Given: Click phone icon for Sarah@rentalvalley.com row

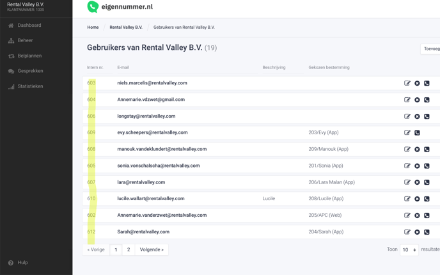Looking at the screenshot, I should 427,232.
